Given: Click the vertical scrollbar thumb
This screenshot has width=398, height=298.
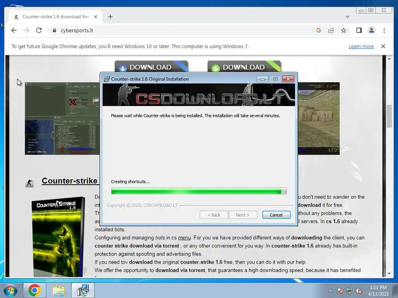Looking at the screenshot, I should (x=389, y=116).
